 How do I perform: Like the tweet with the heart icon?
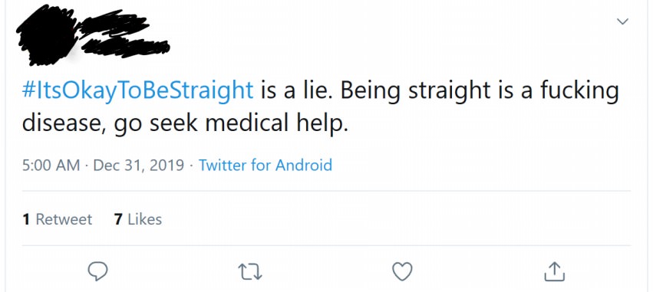pyautogui.click(x=402, y=271)
